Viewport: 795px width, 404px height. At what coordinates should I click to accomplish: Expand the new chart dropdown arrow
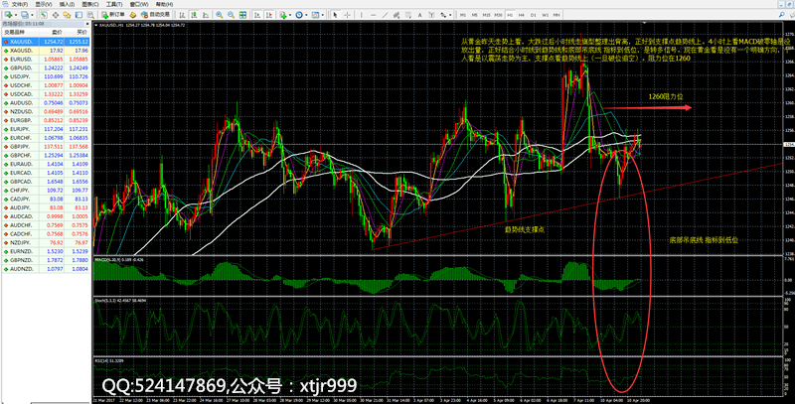pos(16,15)
